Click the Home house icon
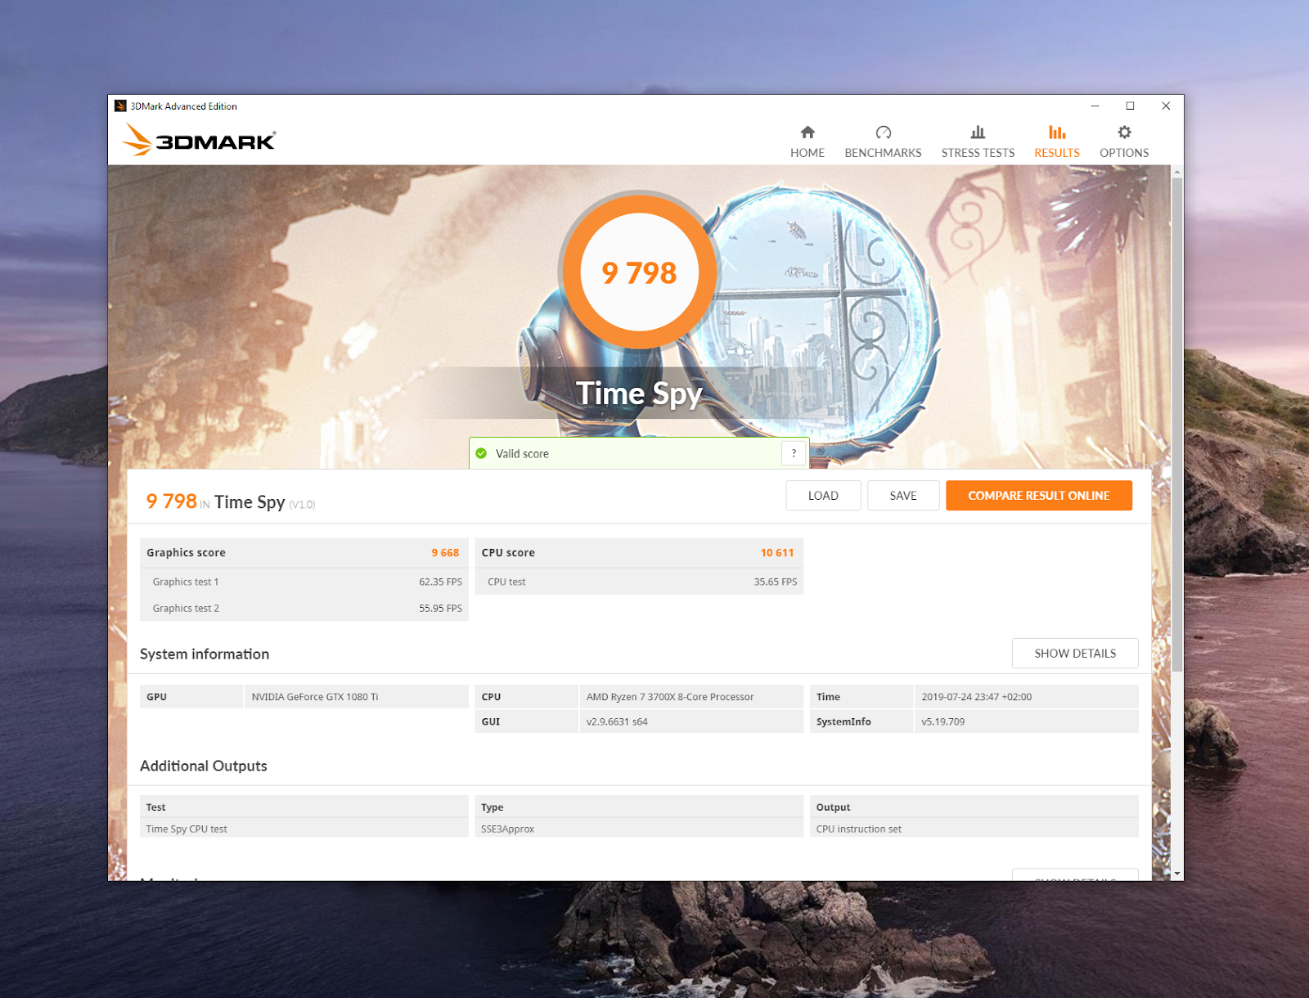Image resolution: width=1309 pixels, height=998 pixels. pos(807,133)
